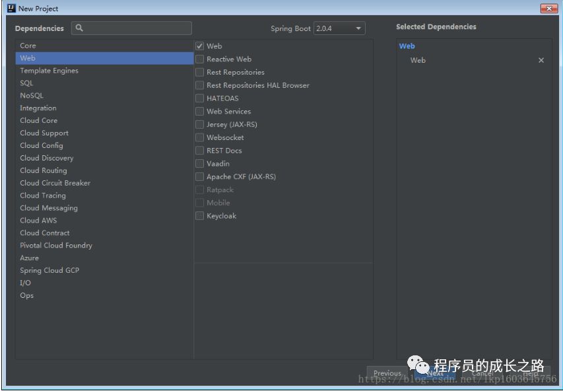Select the Cloud Tracing category
This screenshot has height=391, width=563.
(104, 196)
